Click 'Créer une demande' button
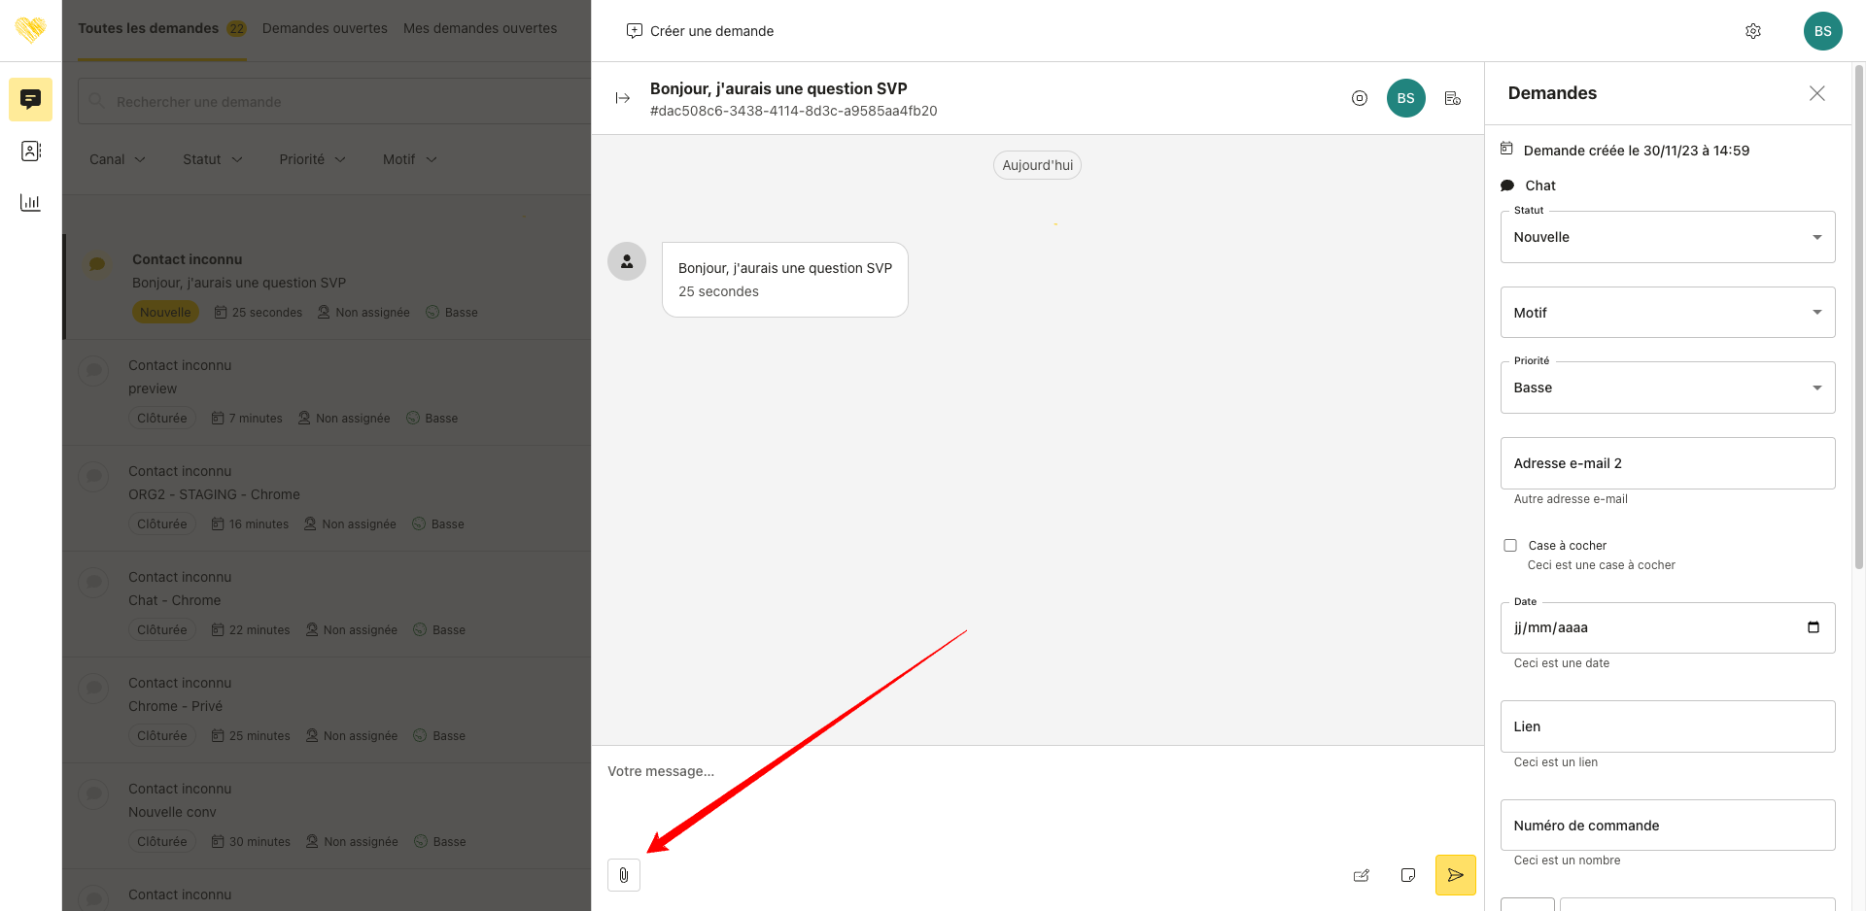 tap(701, 31)
